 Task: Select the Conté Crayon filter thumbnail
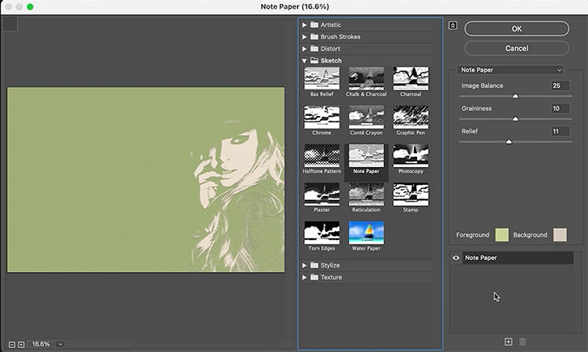tap(366, 117)
